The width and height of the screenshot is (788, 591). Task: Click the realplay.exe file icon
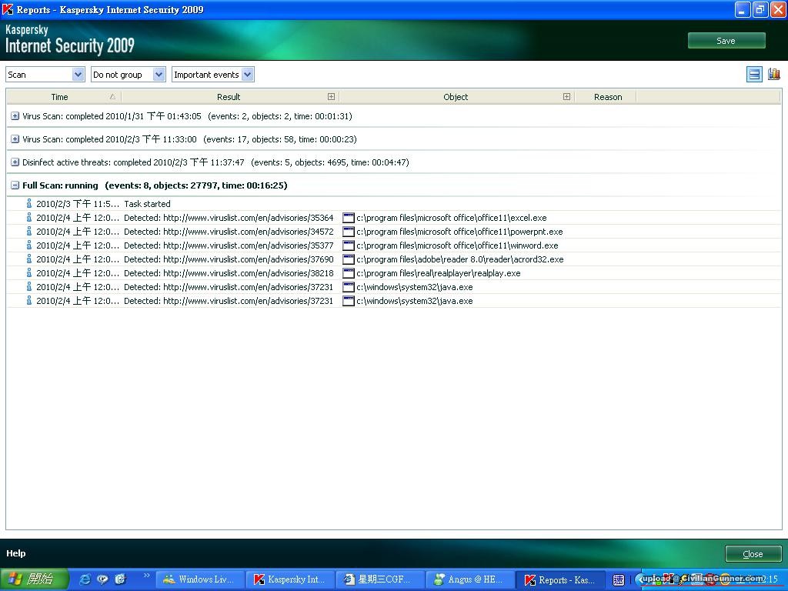coord(348,273)
